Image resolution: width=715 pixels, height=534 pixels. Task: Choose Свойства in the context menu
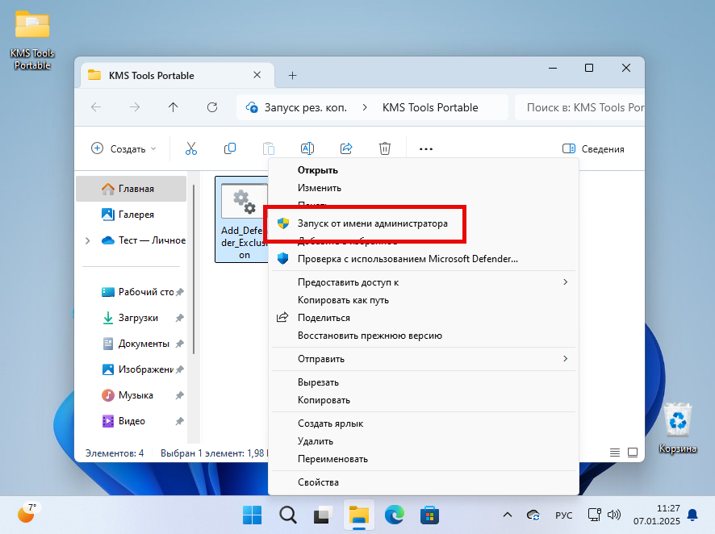318,482
